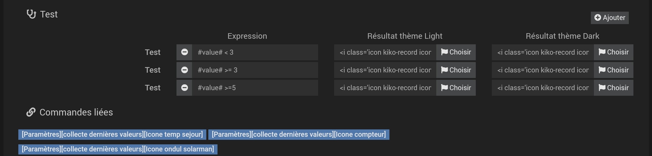The image size is (652, 156).
Task: Remove the '#value# >=5' test row
Action: coord(184,88)
